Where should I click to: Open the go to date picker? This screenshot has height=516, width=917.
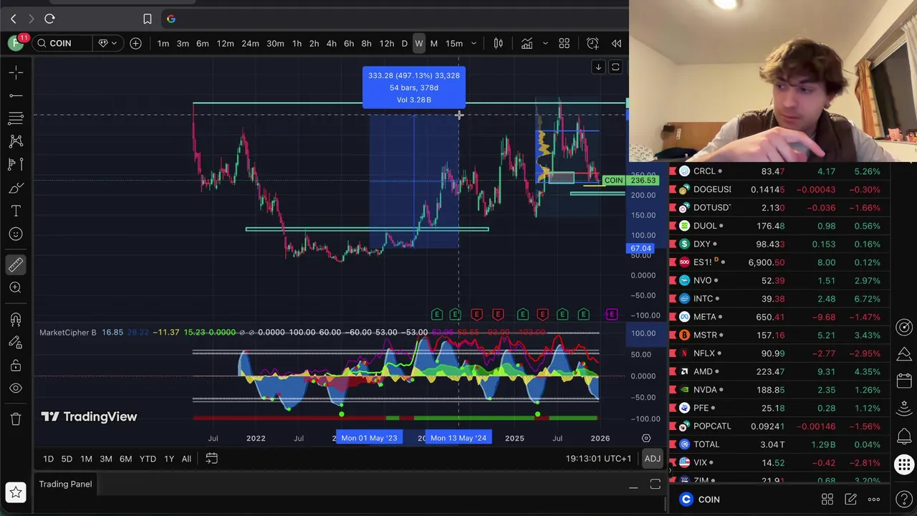point(211,459)
